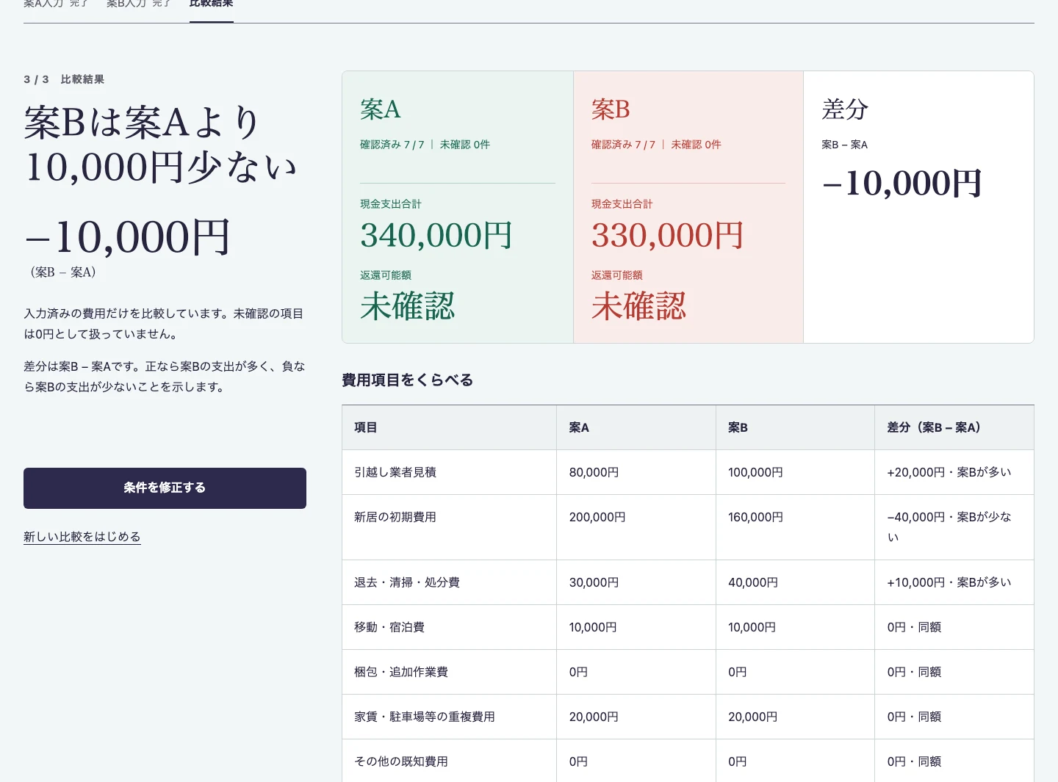Click the 未確認 0件 status in 案A card
Image resolution: width=1058 pixels, height=782 pixels.
(x=465, y=145)
